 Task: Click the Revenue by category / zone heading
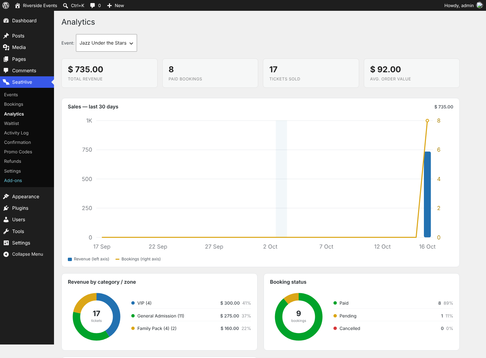coord(102,282)
